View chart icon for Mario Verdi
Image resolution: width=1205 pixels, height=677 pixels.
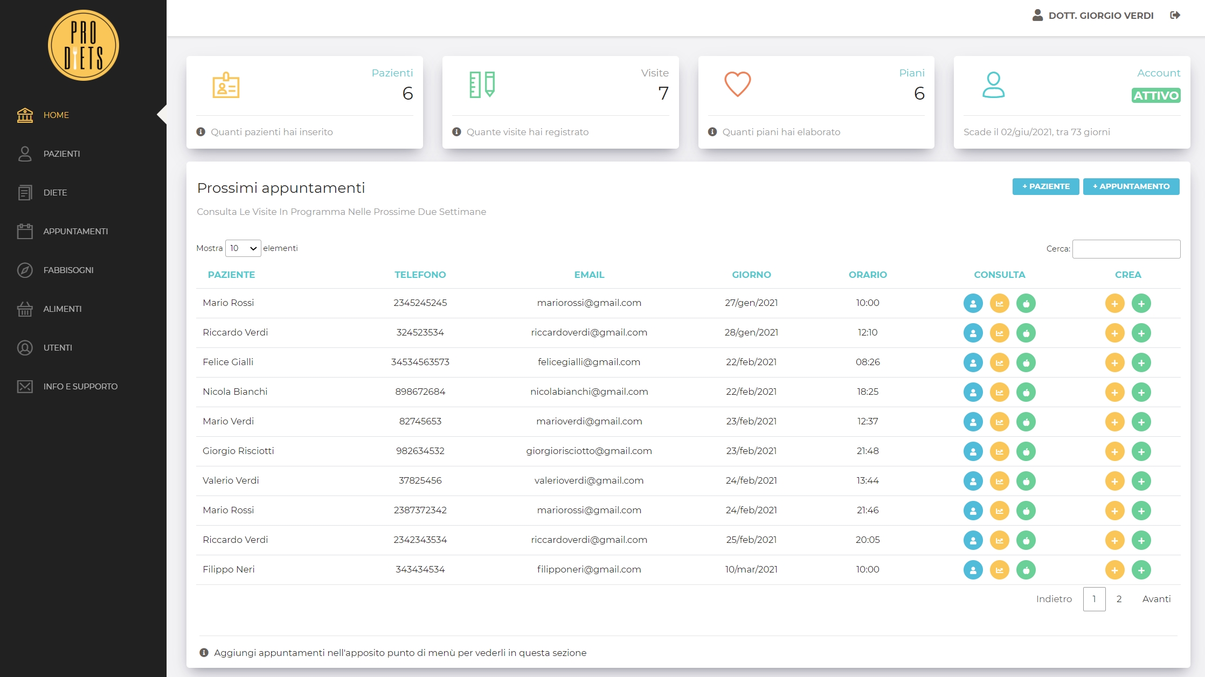tap(999, 422)
